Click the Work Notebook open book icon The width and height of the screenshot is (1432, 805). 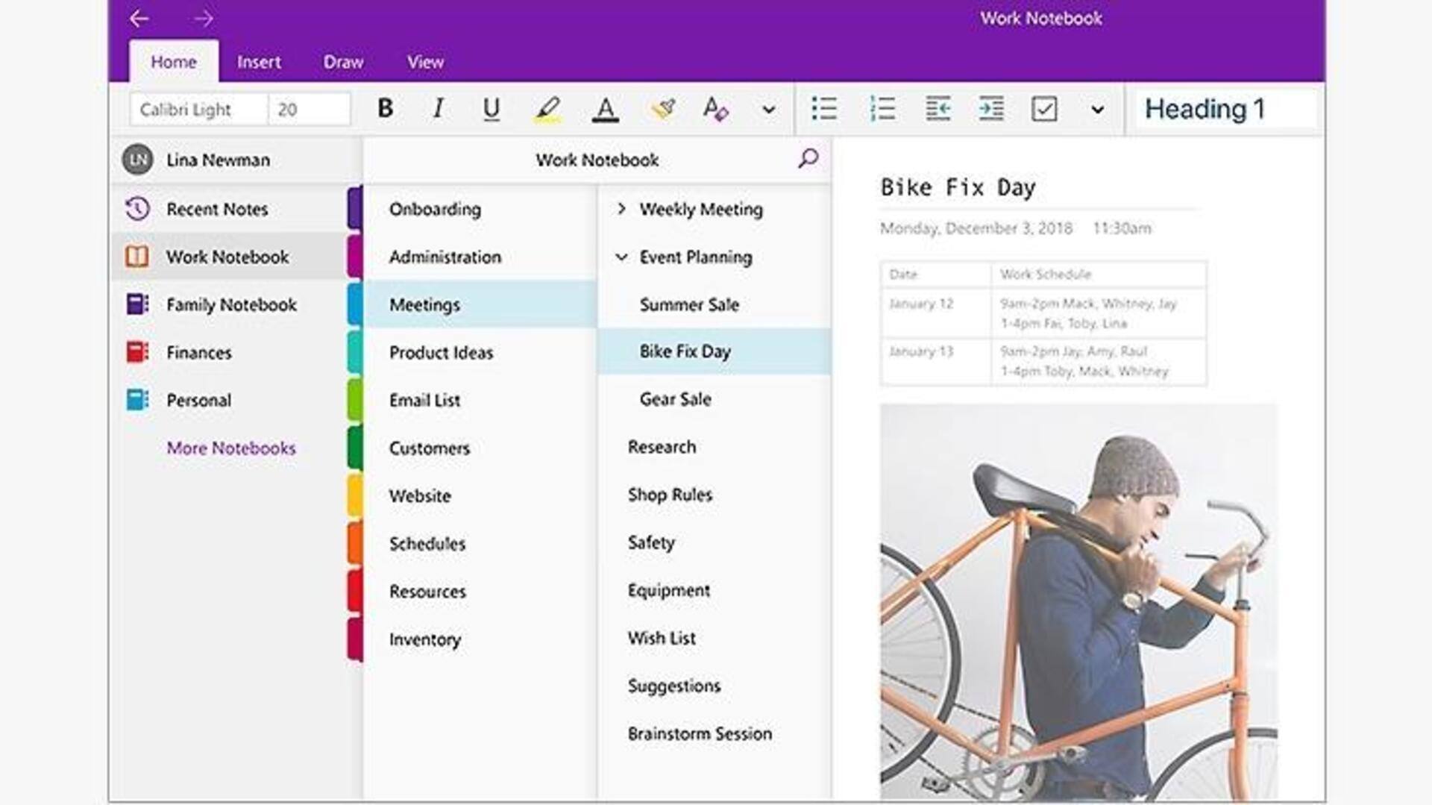click(137, 257)
